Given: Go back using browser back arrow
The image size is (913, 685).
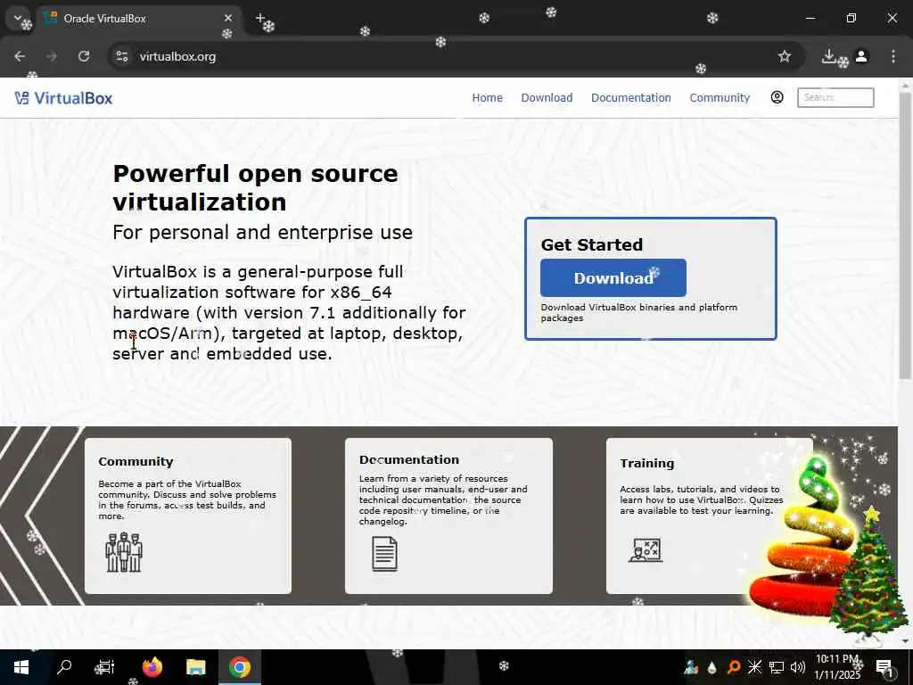Looking at the screenshot, I should (20, 56).
